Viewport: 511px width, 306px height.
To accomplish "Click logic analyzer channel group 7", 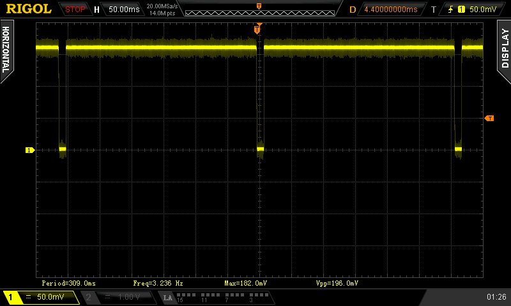I will pyautogui.click(x=234, y=298).
